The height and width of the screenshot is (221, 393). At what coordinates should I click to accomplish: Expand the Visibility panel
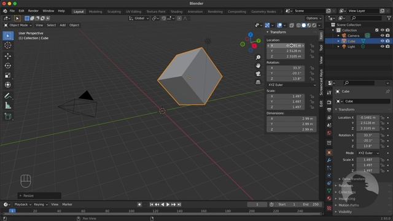point(344,212)
